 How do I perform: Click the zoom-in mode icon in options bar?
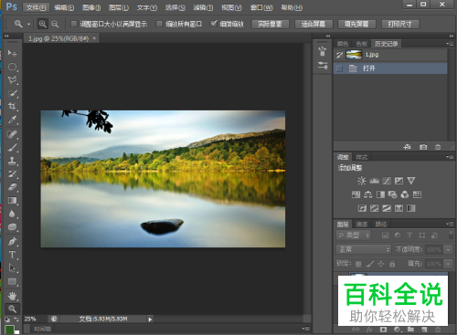pyautogui.click(x=43, y=24)
